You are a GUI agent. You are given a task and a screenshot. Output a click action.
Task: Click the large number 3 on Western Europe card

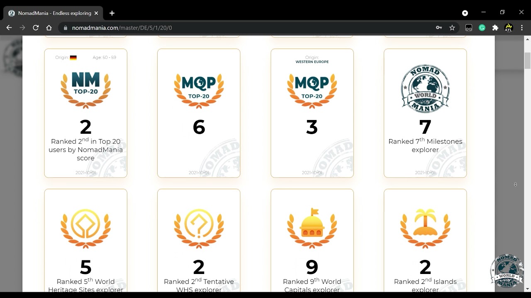click(x=312, y=127)
